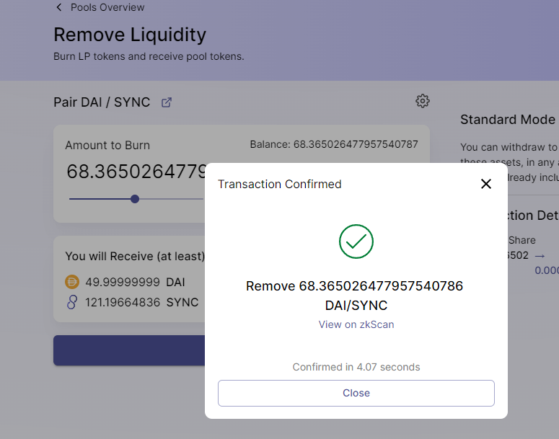The image size is (559, 439).
Task: Click the Amount to Burn input value
Action: 136,172
